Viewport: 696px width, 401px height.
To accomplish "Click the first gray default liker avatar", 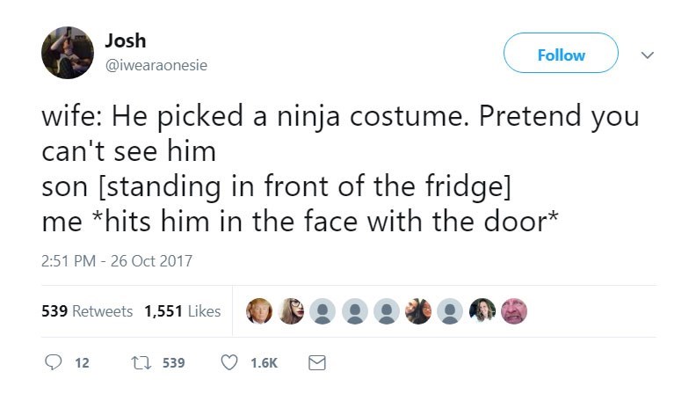I will pos(323,311).
